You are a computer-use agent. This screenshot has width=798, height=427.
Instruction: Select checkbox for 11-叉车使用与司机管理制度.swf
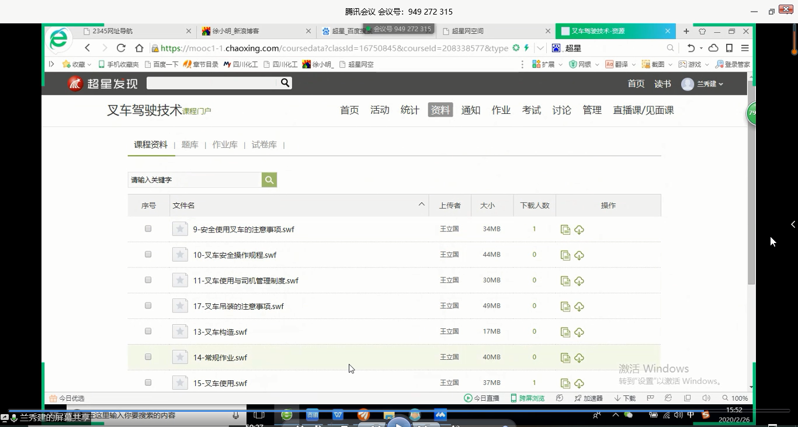pyautogui.click(x=148, y=280)
